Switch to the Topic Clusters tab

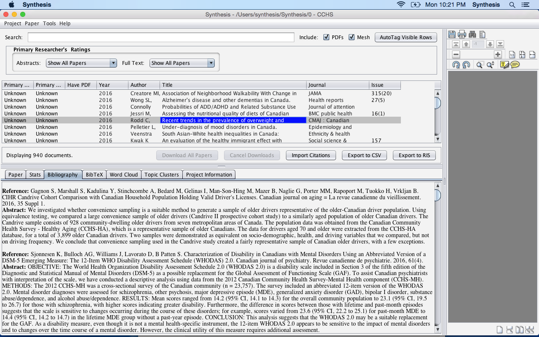(162, 174)
